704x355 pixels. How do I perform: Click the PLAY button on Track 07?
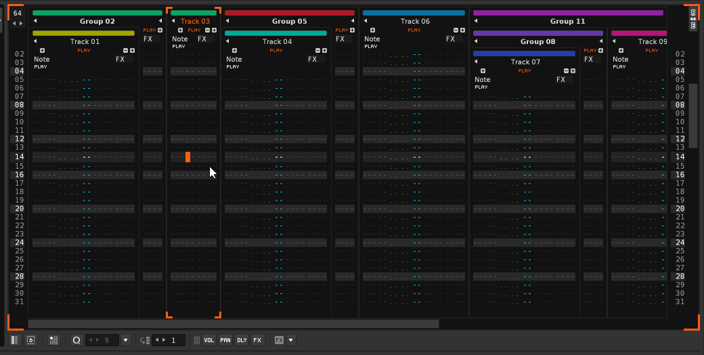pos(525,71)
